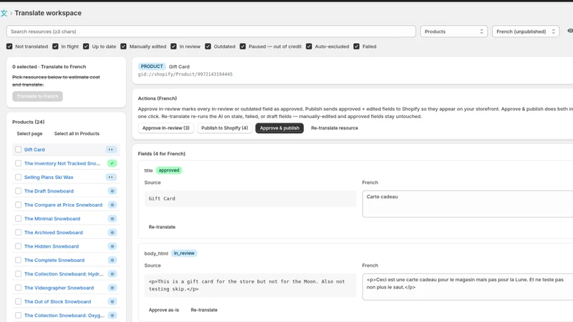Click Re-translate resource
This screenshot has height=322, width=573.
334,128
